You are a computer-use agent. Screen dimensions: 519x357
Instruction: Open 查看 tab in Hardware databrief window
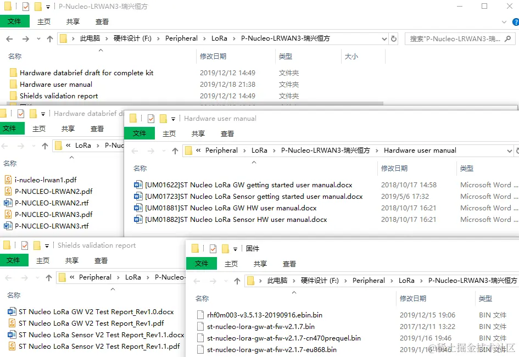[97, 129]
